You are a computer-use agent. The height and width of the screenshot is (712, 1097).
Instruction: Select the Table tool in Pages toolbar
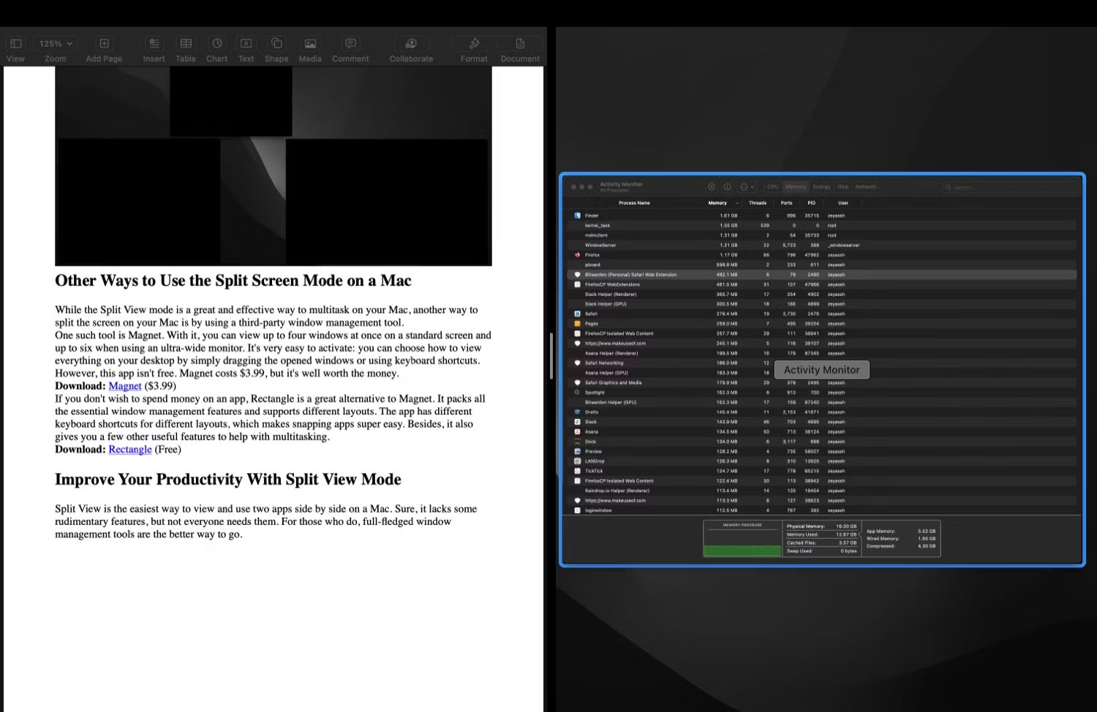click(x=185, y=44)
